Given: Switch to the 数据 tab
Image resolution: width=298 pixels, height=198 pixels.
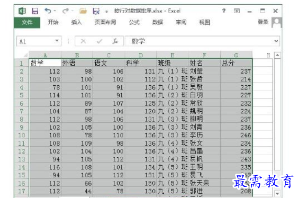Looking at the screenshot, I should [x=158, y=22].
